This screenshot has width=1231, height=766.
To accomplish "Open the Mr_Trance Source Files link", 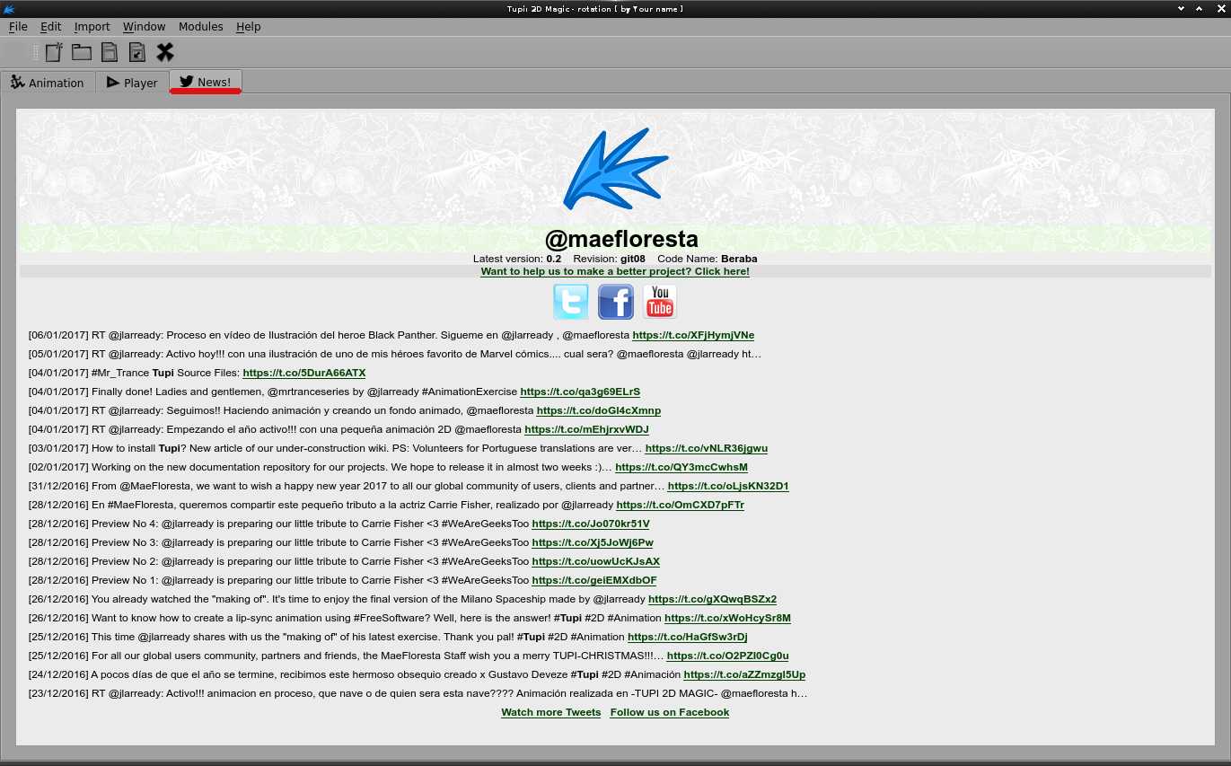I will 303,373.
